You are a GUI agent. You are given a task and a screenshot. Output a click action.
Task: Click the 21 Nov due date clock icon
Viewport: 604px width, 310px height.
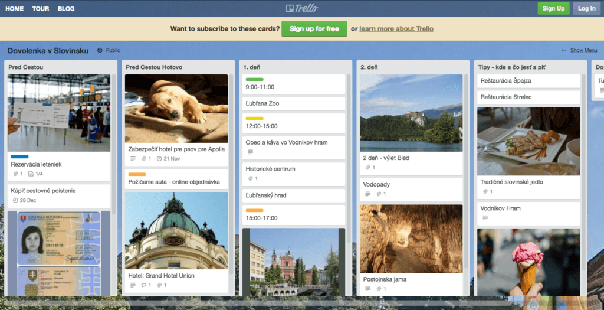tap(160, 159)
